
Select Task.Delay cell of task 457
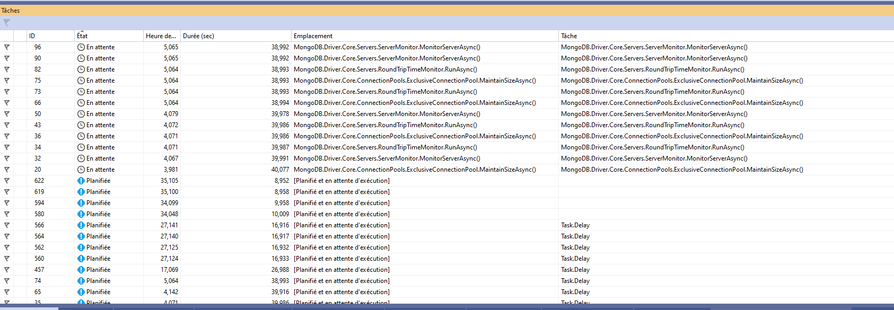click(x=575, y=270)
